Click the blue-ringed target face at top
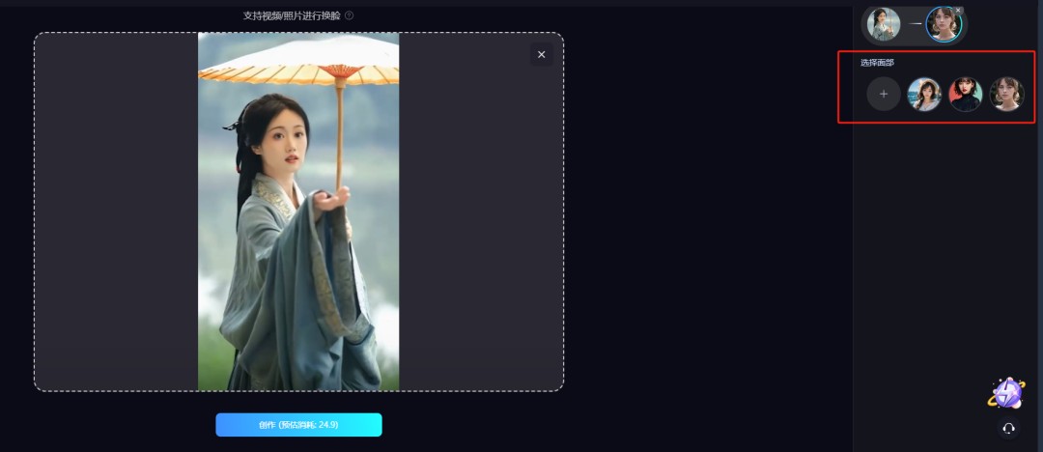Image resolution: width=1043 pixels, height=452 pixels. click(943, 24)
